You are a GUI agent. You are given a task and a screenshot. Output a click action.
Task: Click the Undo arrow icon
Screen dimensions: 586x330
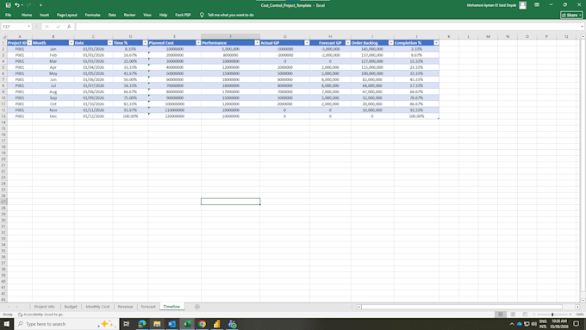point(17,5)
